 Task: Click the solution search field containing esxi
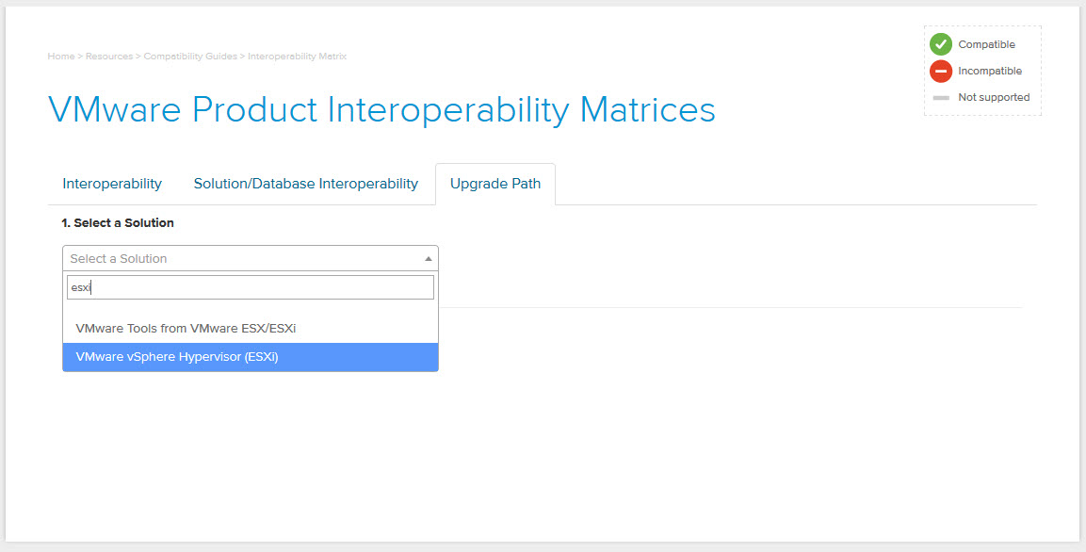point(250,287)
